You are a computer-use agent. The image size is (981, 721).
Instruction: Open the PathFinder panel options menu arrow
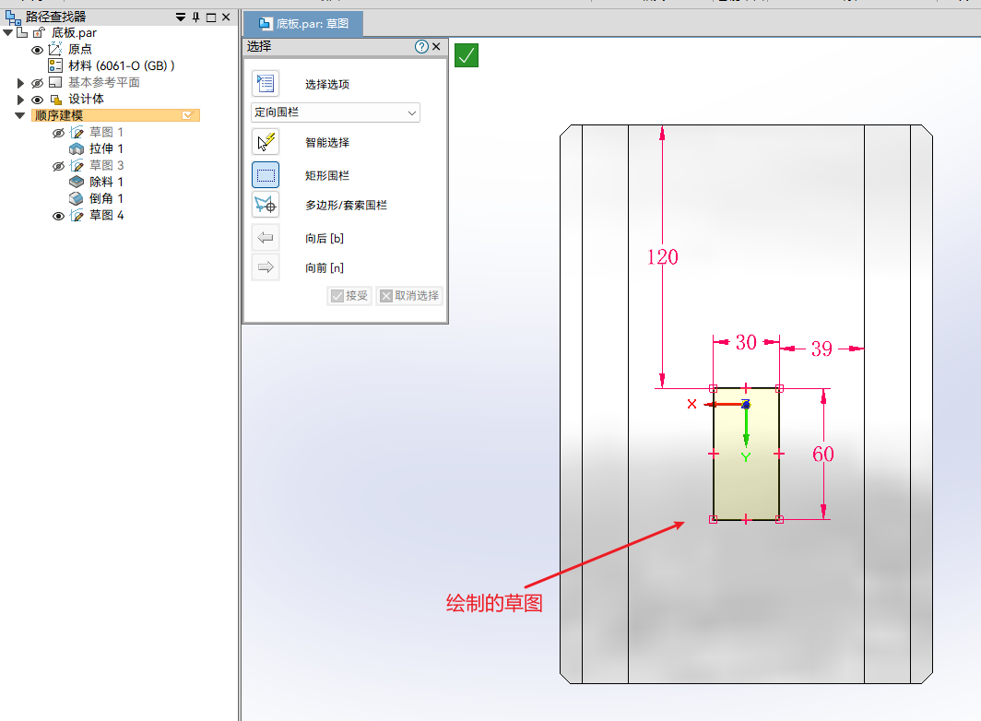181,18
